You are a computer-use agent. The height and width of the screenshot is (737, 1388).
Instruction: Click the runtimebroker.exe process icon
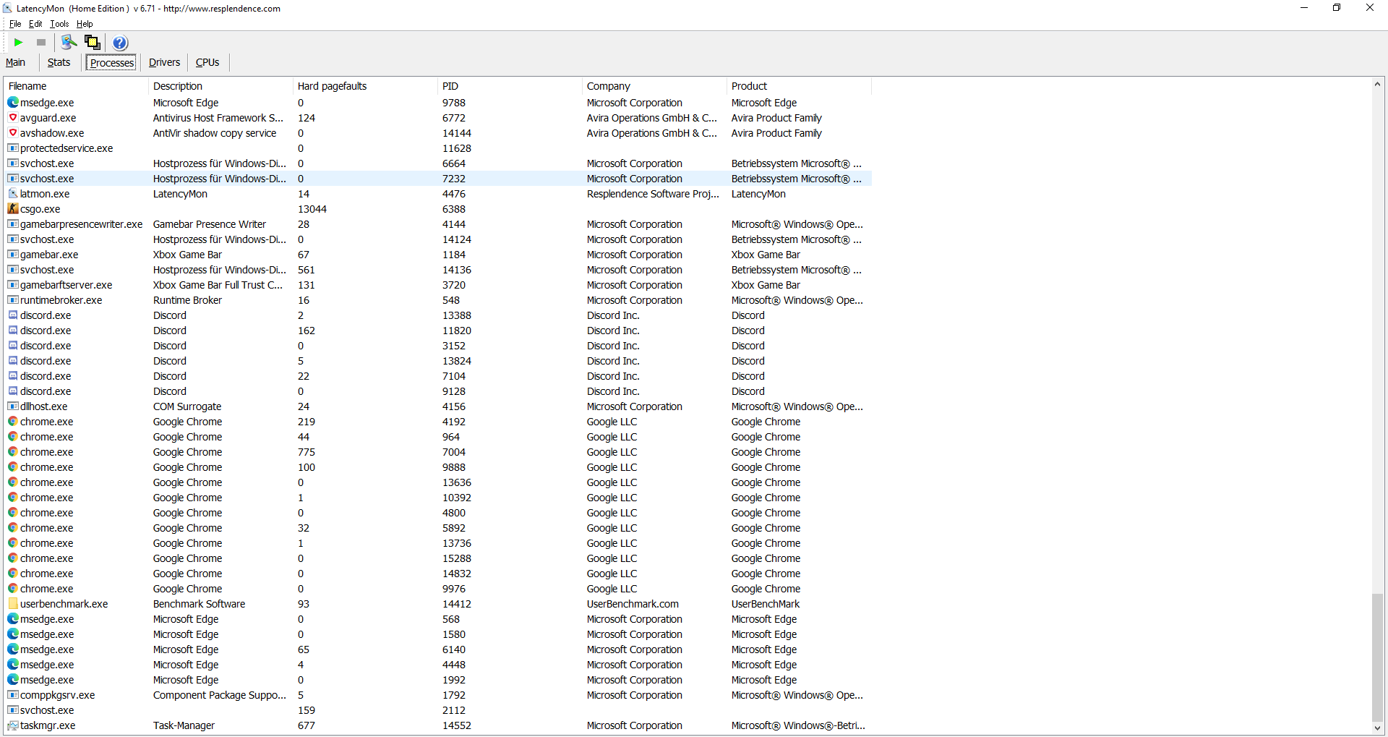click(x=13, y=300)
